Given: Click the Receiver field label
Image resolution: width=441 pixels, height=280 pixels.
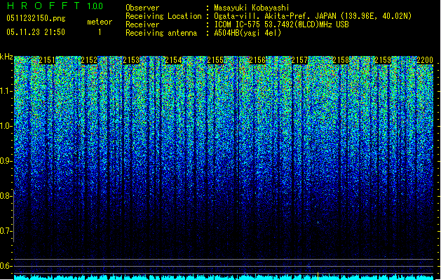Looking at the screenshot, I should (x=142, y=24).
